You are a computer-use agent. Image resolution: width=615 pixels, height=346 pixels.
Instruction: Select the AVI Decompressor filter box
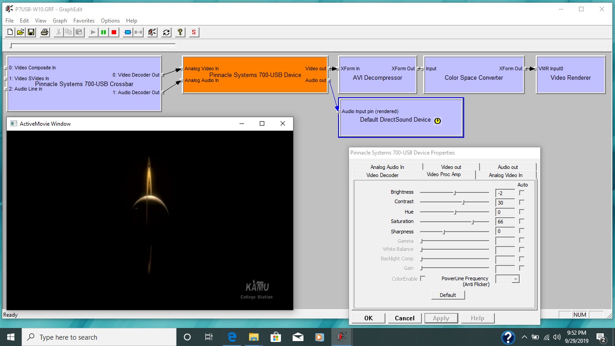tap(377, 75)
